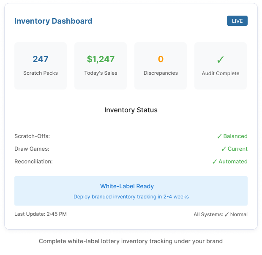Select the $1,247 Today's Sales card
The height and width of the screenshot is (255, 262).
tap(101, 65)
